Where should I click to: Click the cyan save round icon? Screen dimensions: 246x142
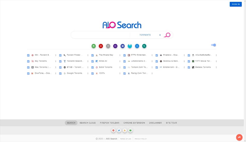coord(130,46)
